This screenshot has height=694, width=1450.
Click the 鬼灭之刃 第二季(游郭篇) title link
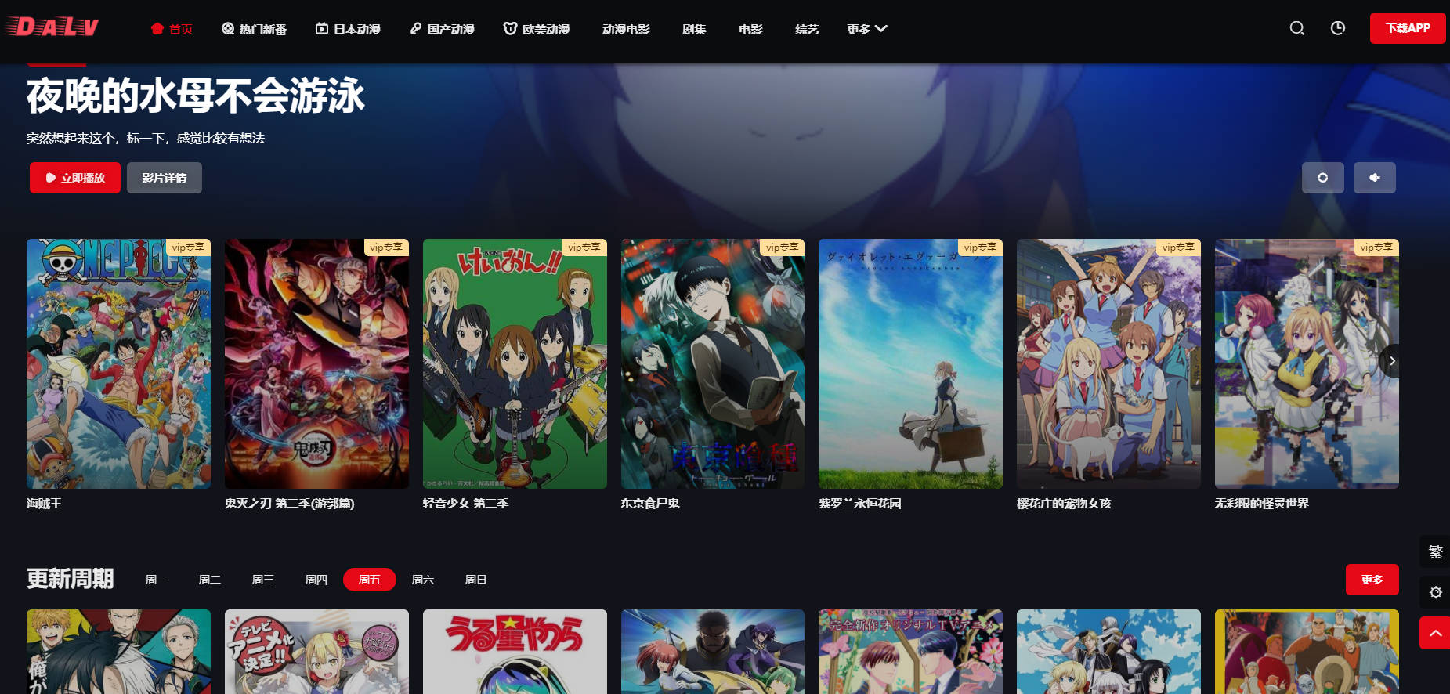point(290,504)
